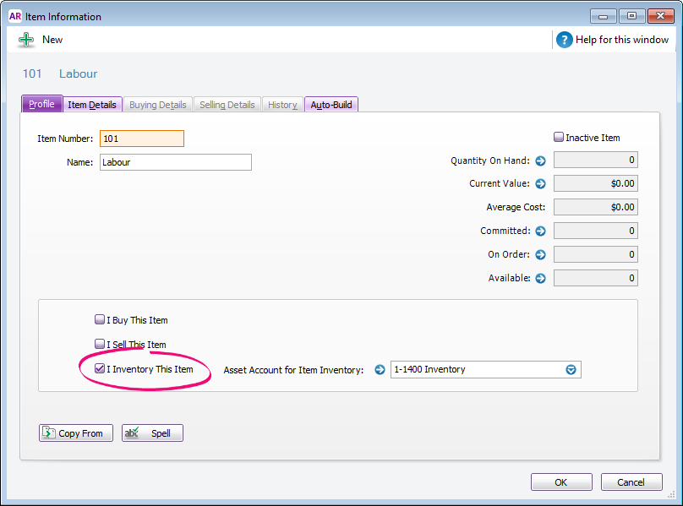The width and height of the screenshot is (683, 506).
Task: Click into the Name text field
Action: (x=175, y=162)
